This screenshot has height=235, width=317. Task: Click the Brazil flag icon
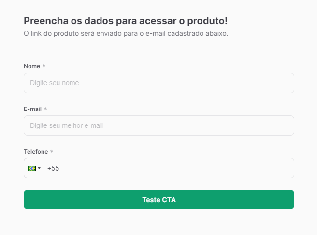pos(32,168)
